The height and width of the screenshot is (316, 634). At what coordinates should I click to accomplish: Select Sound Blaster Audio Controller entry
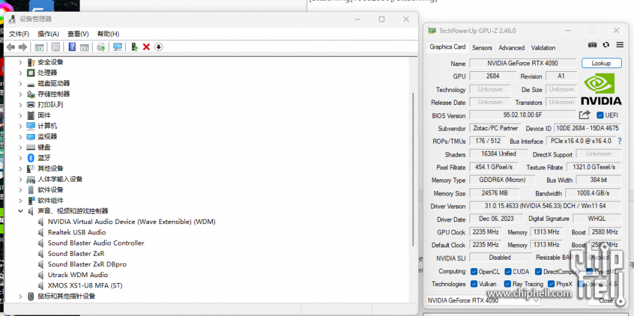point(96,243)
